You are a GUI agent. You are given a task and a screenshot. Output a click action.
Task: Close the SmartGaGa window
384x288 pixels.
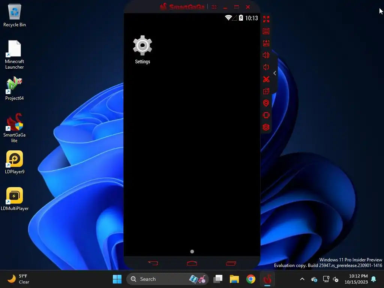(248, 7)
